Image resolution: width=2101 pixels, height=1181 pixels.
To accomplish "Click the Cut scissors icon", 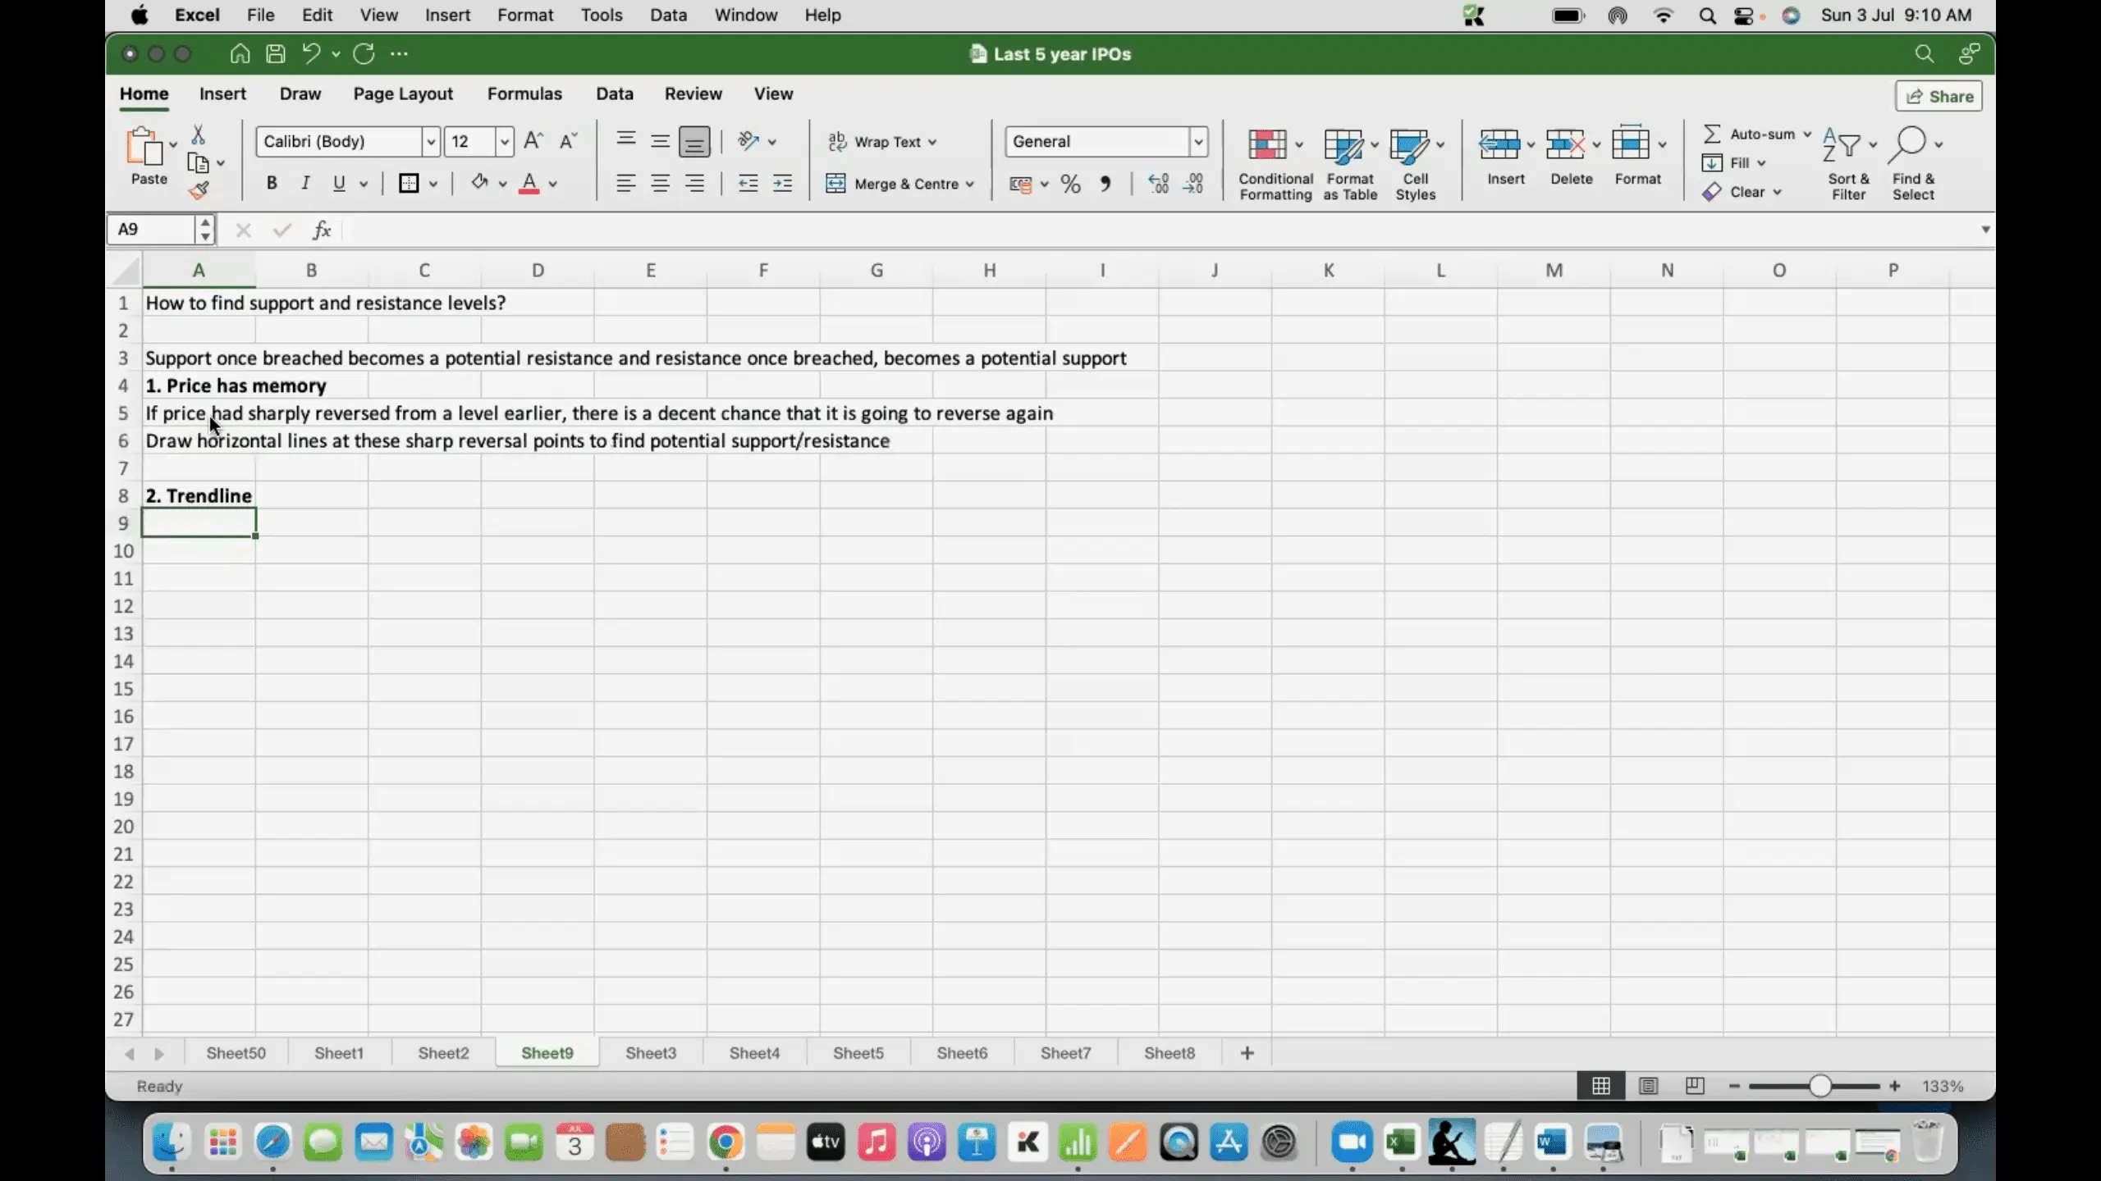I will pyautogui.click(x=198, y=135).
